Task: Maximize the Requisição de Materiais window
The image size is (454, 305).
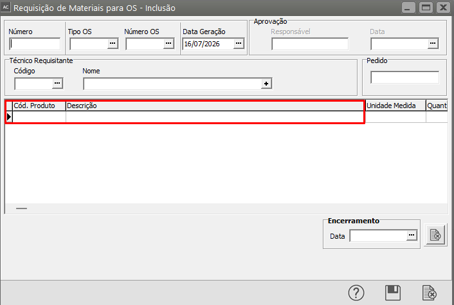Action: pos(426,8)
